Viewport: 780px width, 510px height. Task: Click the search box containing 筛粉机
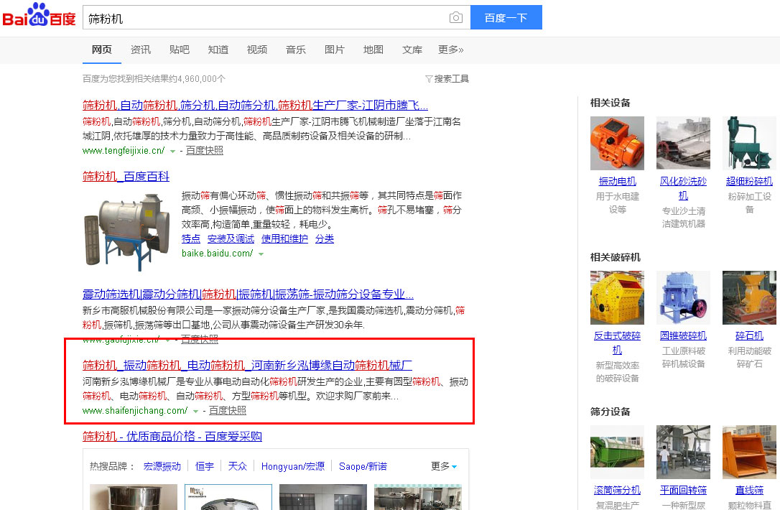click(x=266, y=18)
